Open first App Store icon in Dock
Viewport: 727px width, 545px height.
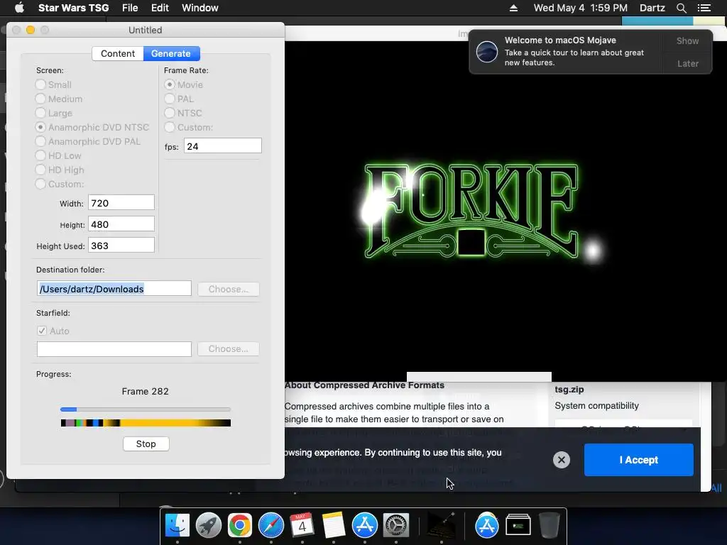tap(364, 526)
